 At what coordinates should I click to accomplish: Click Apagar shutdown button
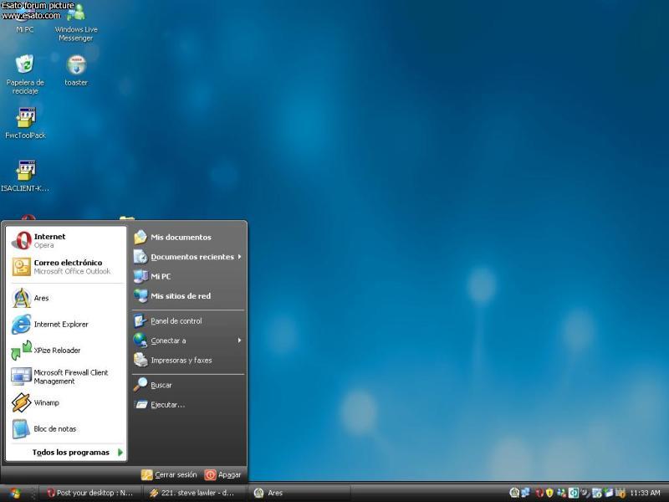tap(223, 474)
